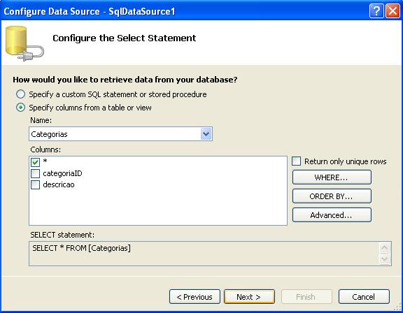Screen dimensions: 403x313
Task: Open the WHERE clause dialog
Action: pyautogui.click(x=332, y=177)
